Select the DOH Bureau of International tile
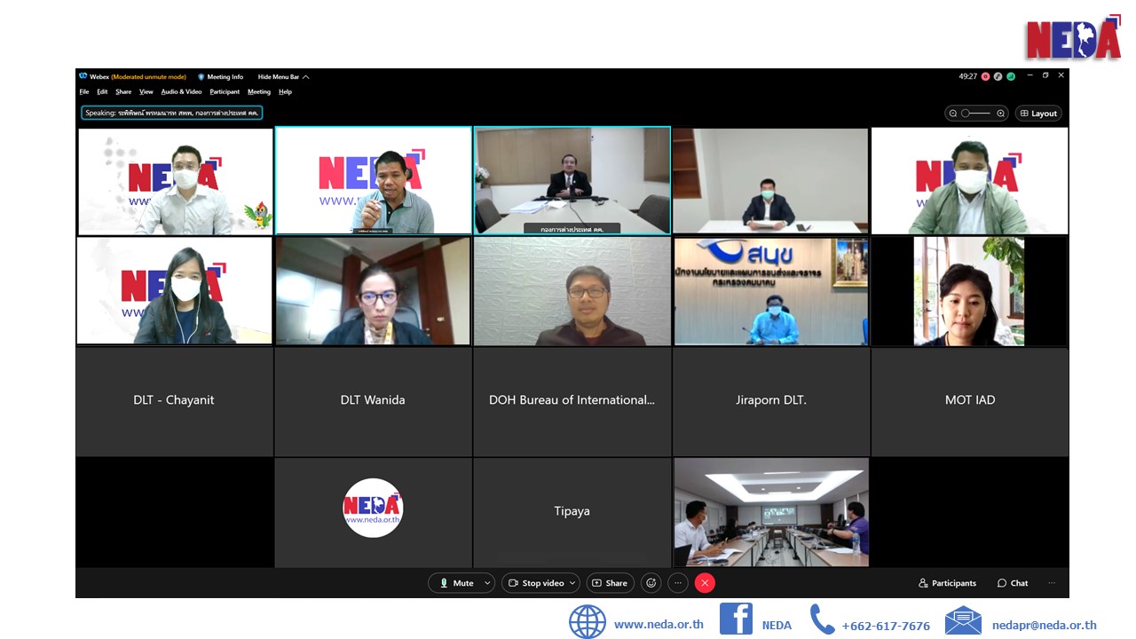 coord(572,401)
